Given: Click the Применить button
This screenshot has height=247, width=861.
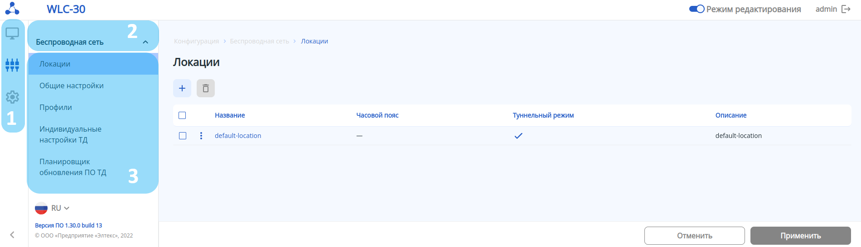Looking at the screenshot, I should [800, 236].
